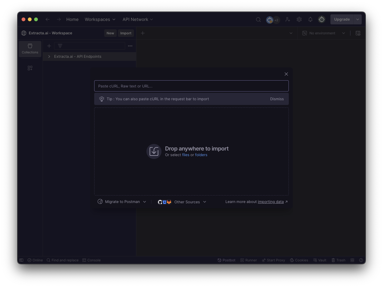Open the importing data link
383x287 pixels.
click(x=271, y=202)
